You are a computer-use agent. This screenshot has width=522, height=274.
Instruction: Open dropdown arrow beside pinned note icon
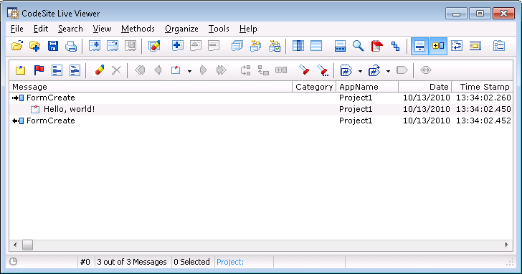coord(189,71)
